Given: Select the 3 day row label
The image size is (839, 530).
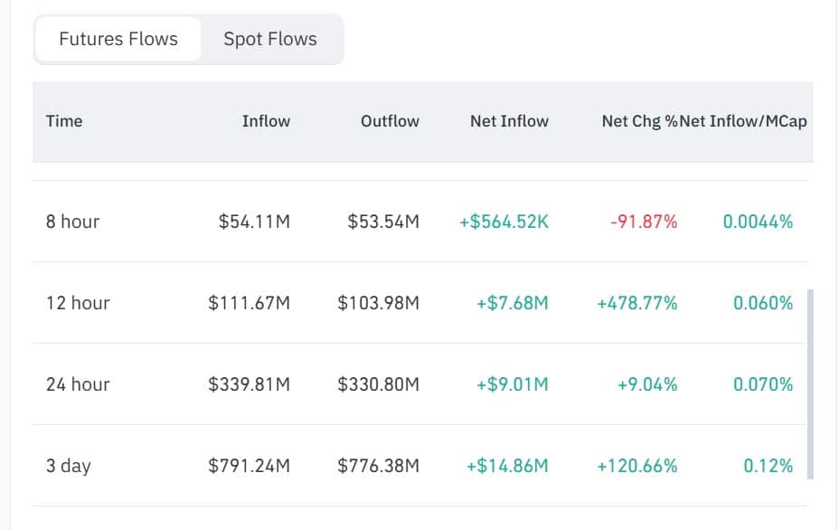Looking at the screenshot, I should click(69, 466).
